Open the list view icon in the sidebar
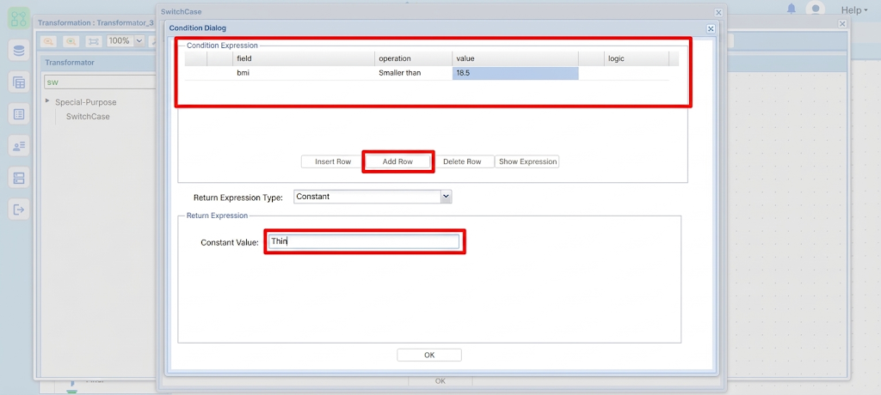This screenshot has width=881, height=395. tap(19, 114)
